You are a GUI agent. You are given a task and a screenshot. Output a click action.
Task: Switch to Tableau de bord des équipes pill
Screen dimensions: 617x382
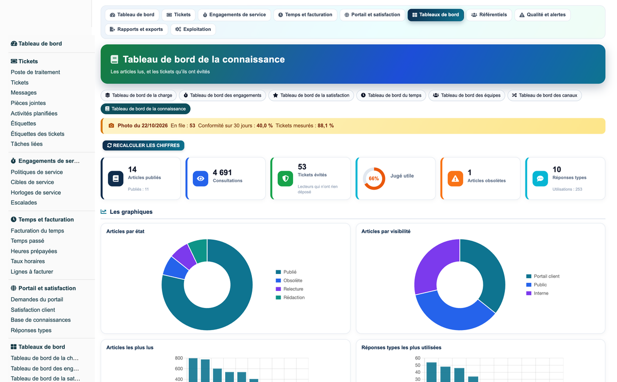(467, 95)
